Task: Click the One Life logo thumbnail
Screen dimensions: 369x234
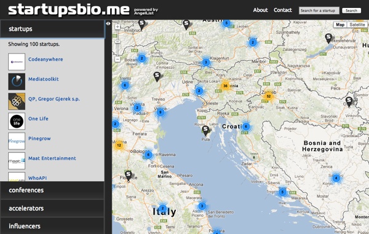Action: coord(17,121)
